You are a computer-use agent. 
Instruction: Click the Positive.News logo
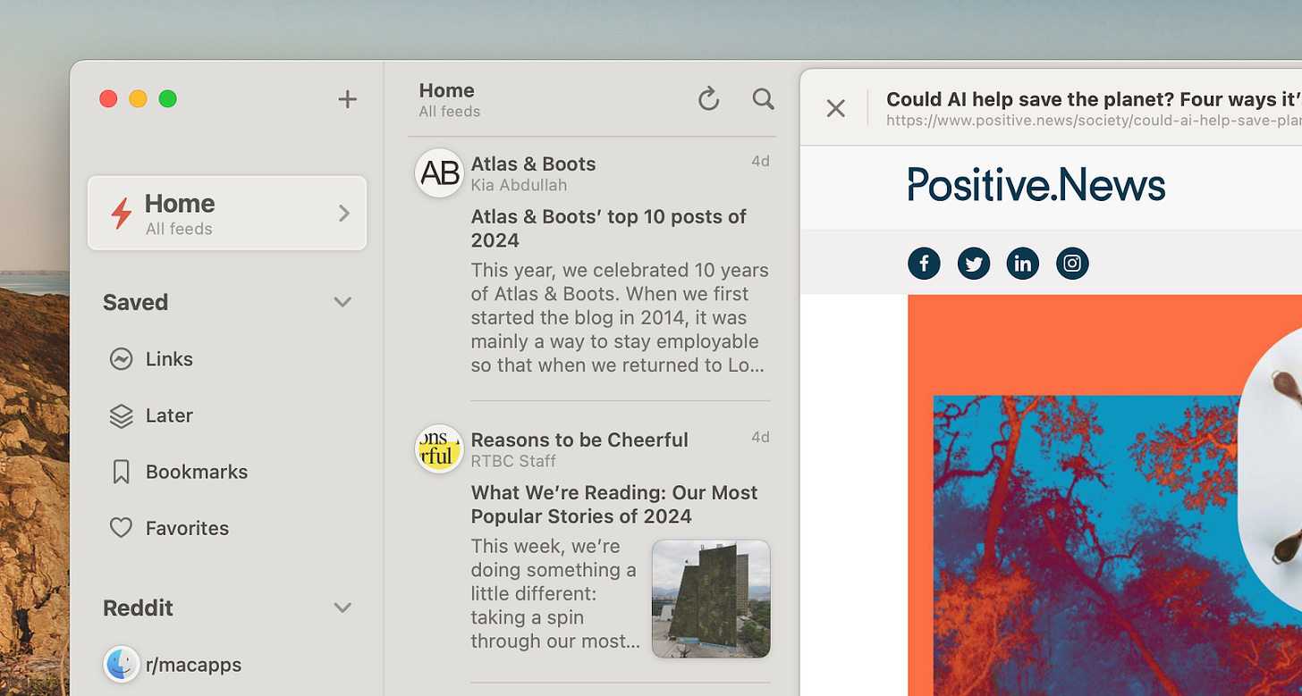1036,185
